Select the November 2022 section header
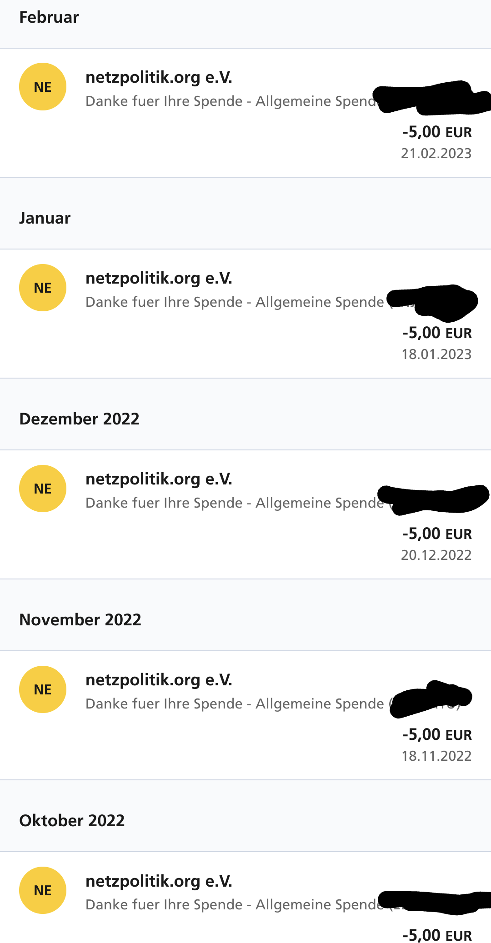The width and height of the screenshot is (491, 943). point(80,620)
